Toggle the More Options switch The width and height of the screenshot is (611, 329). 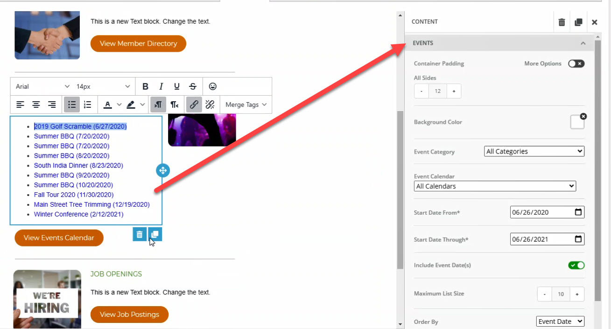click(576, 63)
